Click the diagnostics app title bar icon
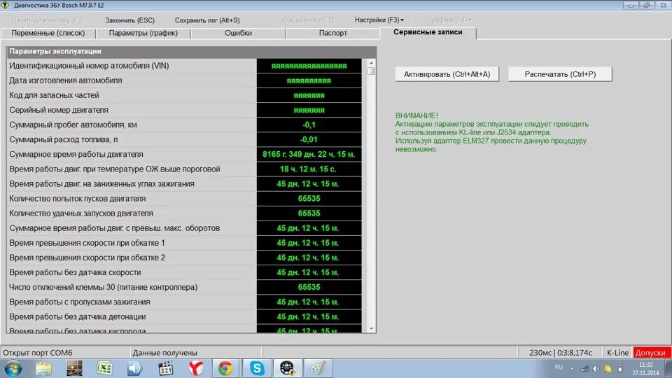Image resolution: width=672 pixels, height=378 pixels. (x=5, y=5)
